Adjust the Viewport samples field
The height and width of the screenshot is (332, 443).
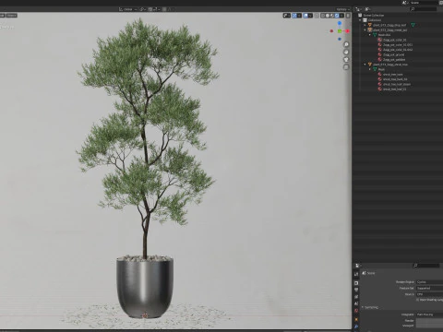(429, 326)
